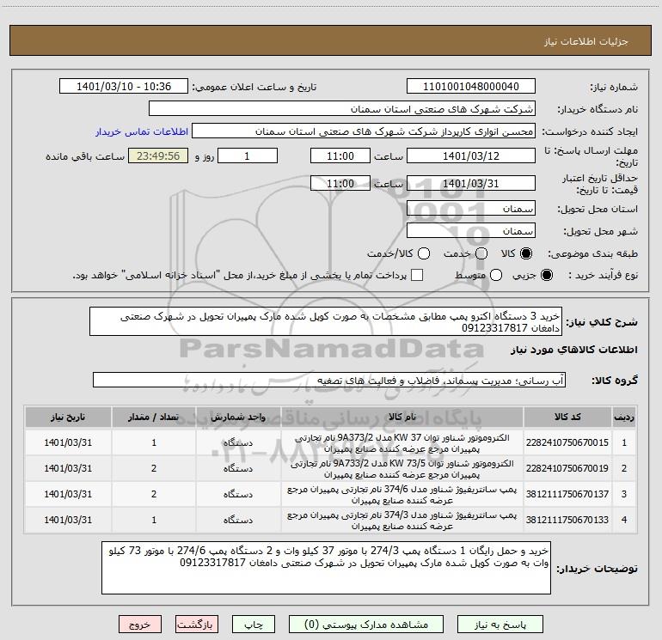The image size is (662, 640).
Task: Click the شرح کلی نیاز description box
Action: tap(326, 322)
